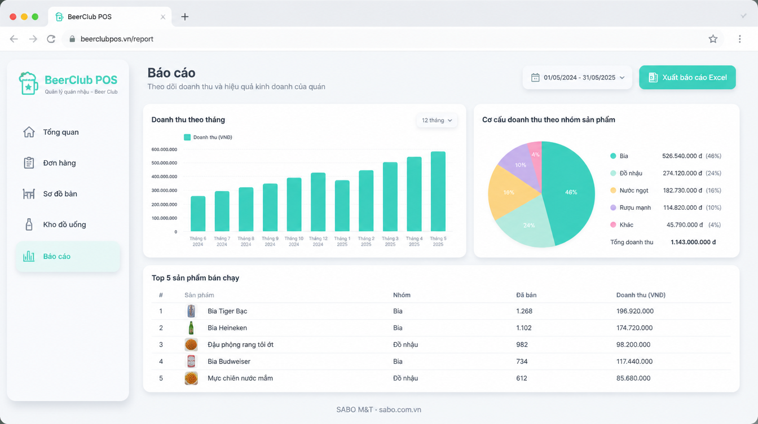Viewport: 758px width, 424px height.
Task: Click the Nhóm column header
Action: pos(402,295)
